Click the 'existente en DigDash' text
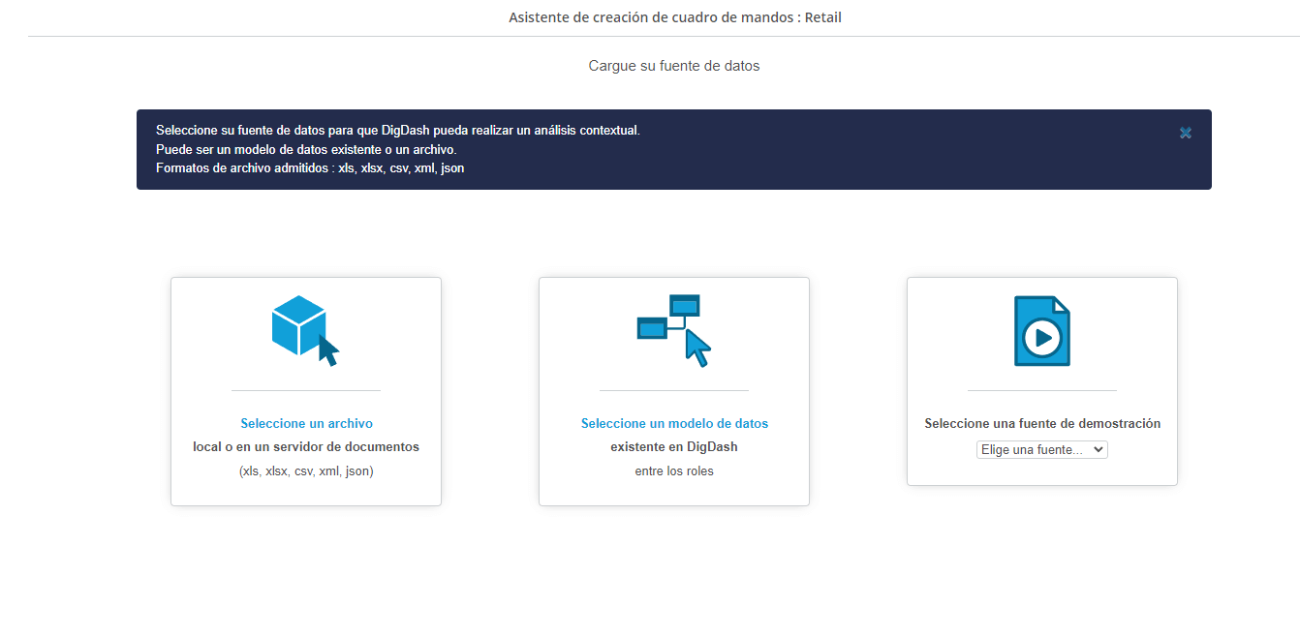Screen dimensions: 1300x637 pos(674,447)
